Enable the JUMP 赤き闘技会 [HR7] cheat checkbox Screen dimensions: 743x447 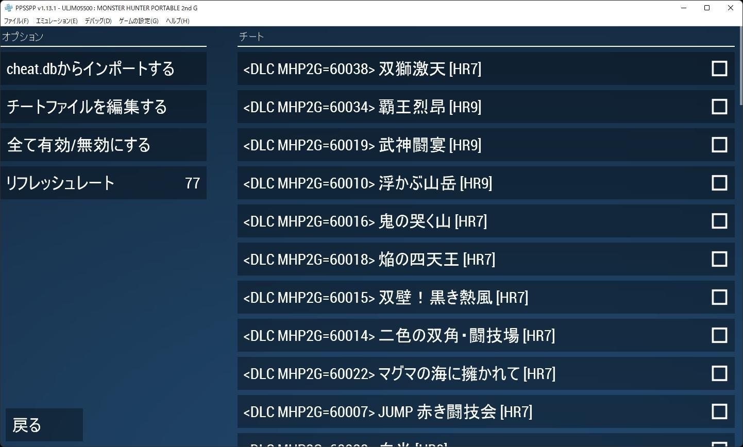[719, 411]
